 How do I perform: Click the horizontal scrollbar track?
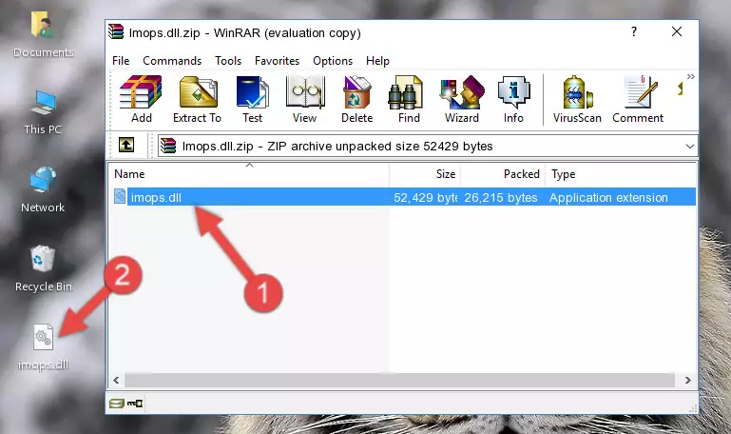coord(399,380)
